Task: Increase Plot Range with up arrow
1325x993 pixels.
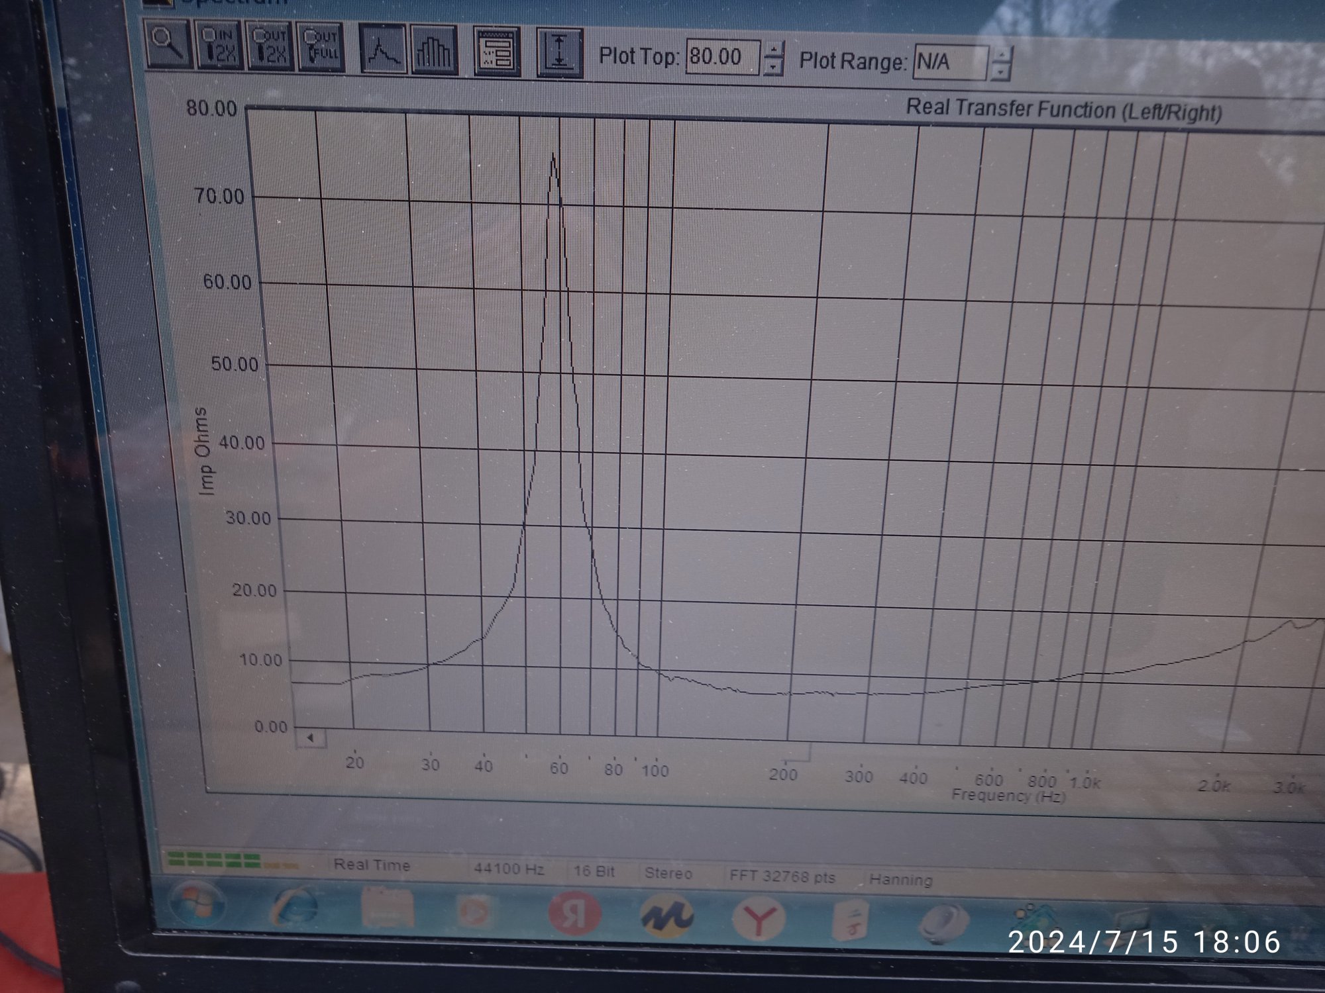Action: click(x=1002, y=55)
